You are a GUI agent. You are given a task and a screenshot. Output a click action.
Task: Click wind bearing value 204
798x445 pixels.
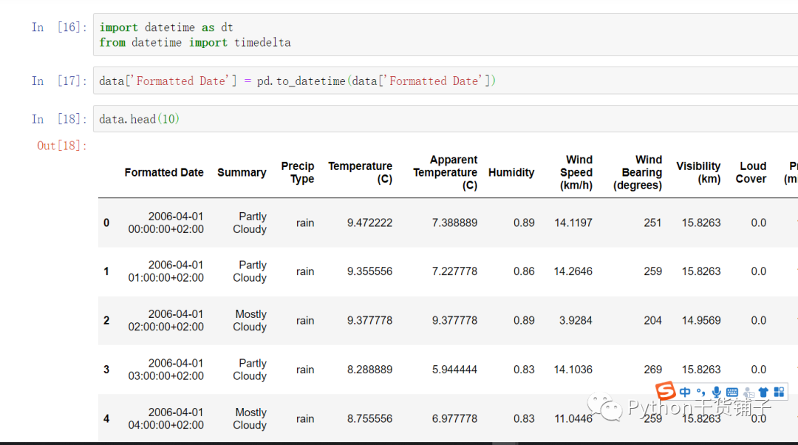pos(653,320)
